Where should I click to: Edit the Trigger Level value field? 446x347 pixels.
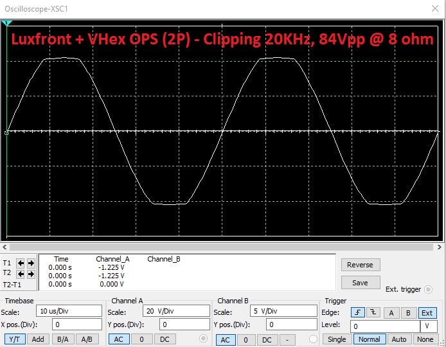click(385, 326)
